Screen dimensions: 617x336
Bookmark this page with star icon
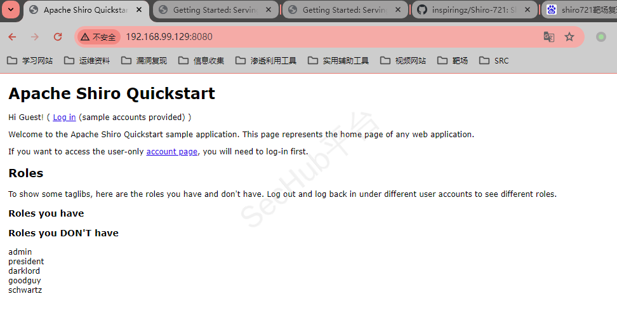coord(569,37)
